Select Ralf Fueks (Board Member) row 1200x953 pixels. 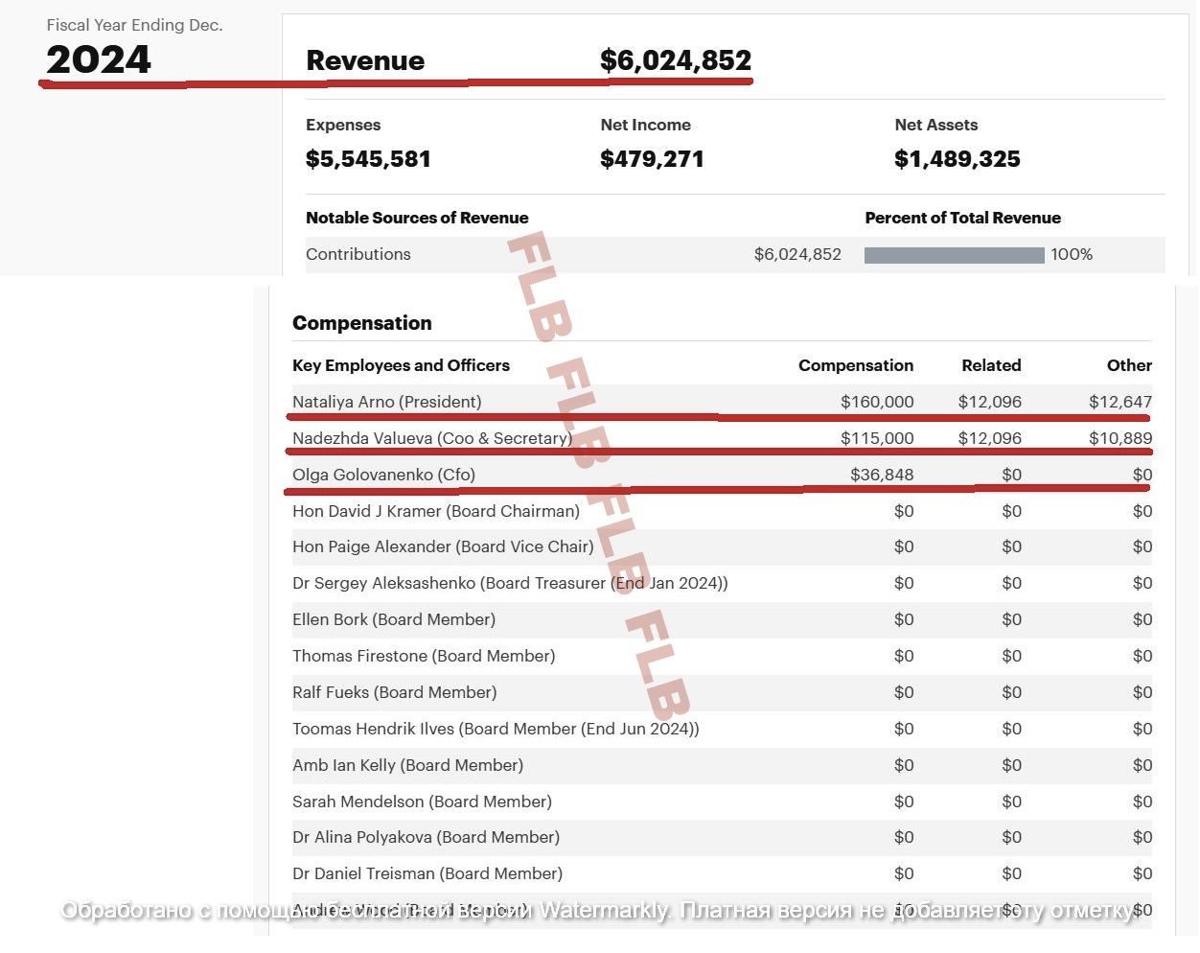pyautogui.click(x=394, y=692)
